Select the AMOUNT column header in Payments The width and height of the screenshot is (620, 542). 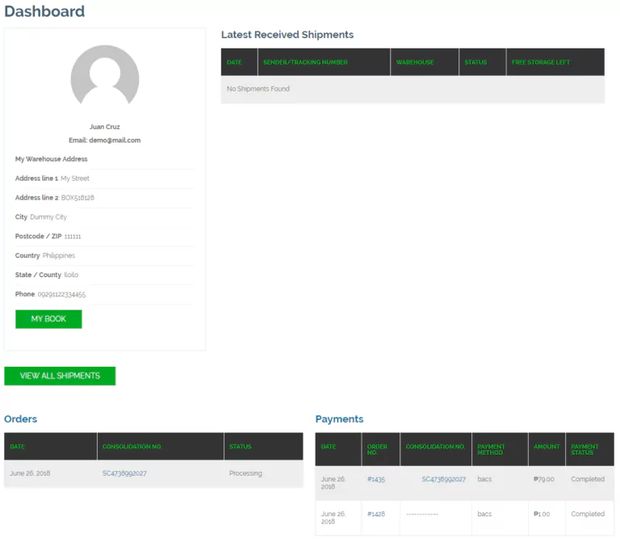tap(547, 447)
